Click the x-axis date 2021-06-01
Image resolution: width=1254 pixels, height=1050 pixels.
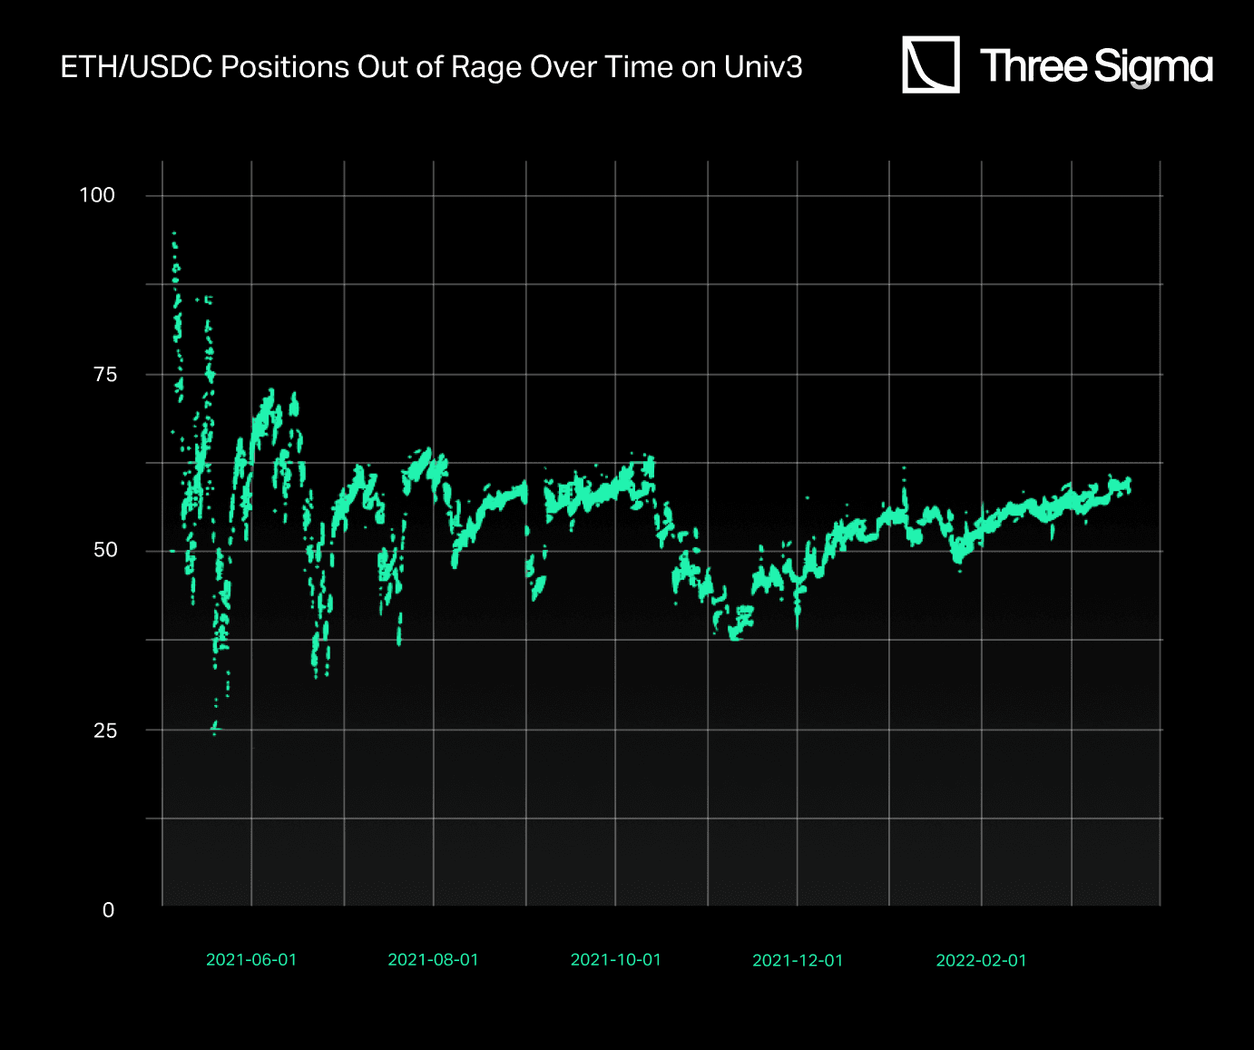(251, 960)
